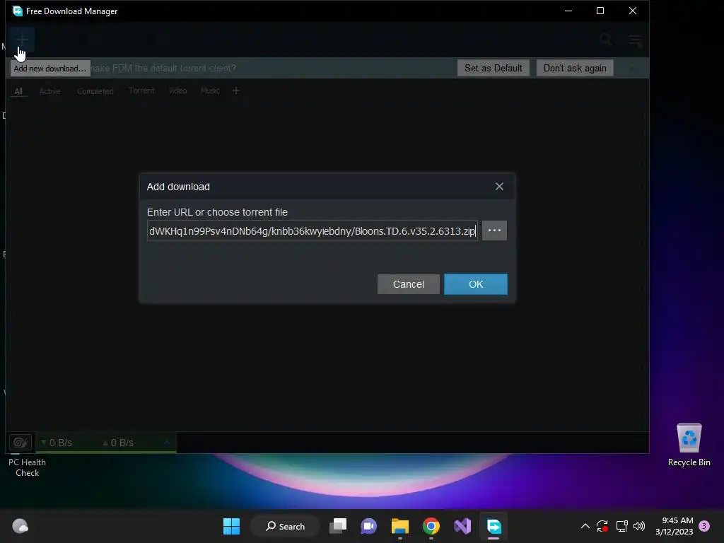
Task: Click download speed 0 B/s indicator
Action: [x=57, y=443]
